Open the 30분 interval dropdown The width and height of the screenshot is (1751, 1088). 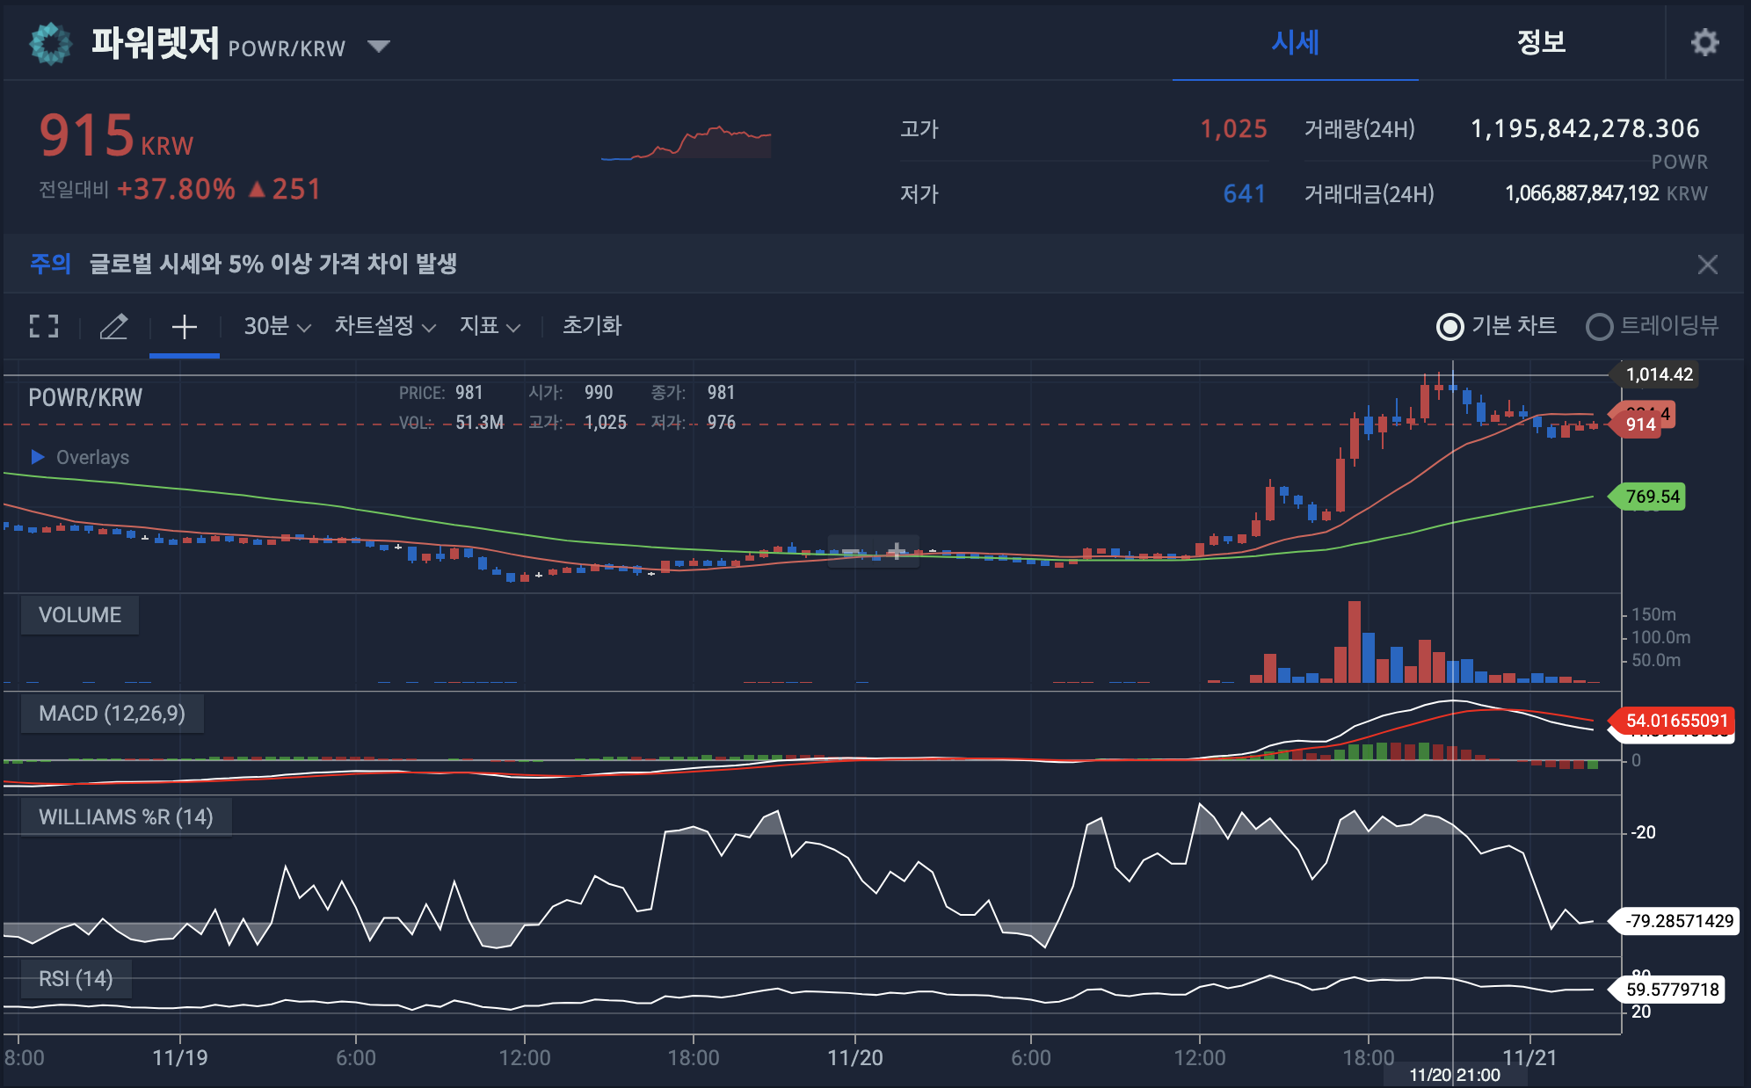pos(277,326)
